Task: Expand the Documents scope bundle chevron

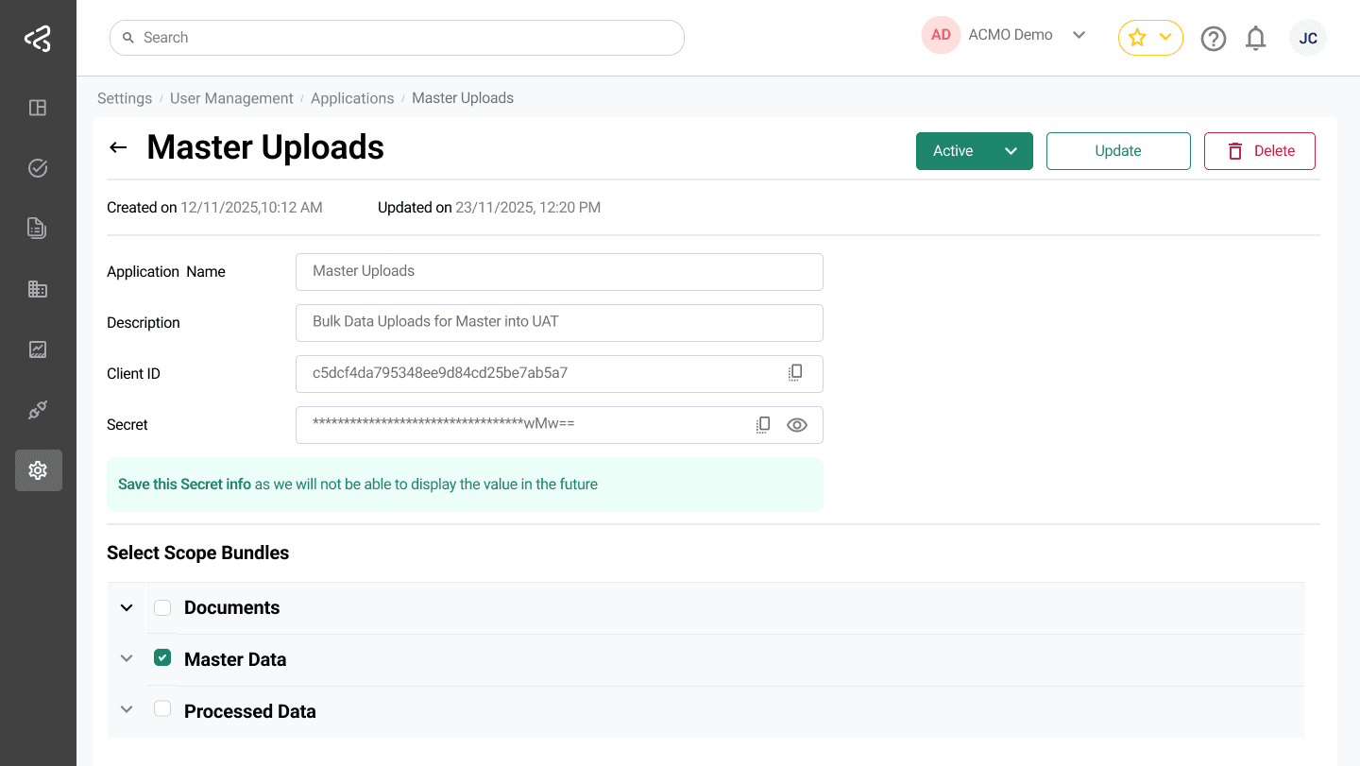Action: pos(126,607)
